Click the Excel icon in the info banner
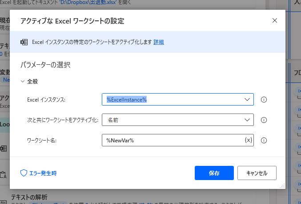301x204 pixels. click(x=24, y=42)
